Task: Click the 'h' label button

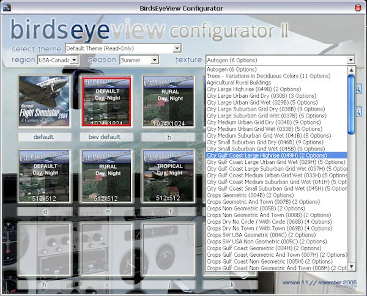Action: 44,285
